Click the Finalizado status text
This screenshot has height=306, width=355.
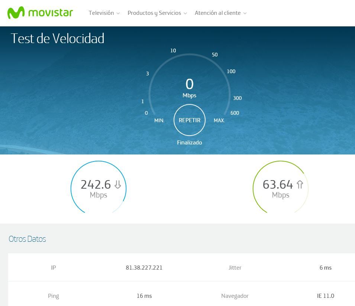pyautogui.click(x=190, y=143)
